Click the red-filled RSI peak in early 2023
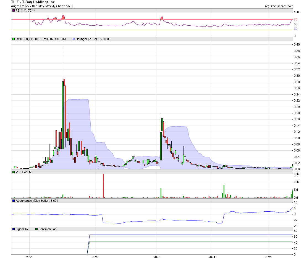The width and height of the screenshot is (304, 263). (162, 18)
